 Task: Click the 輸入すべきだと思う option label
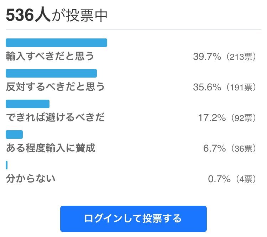click(50, 56)
